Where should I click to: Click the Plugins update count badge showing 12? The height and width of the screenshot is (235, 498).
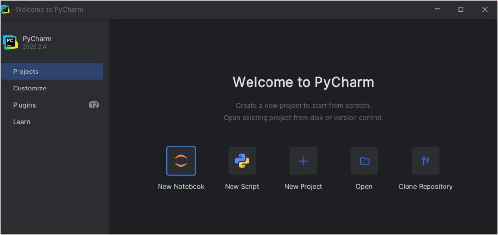tap(94, 105)
